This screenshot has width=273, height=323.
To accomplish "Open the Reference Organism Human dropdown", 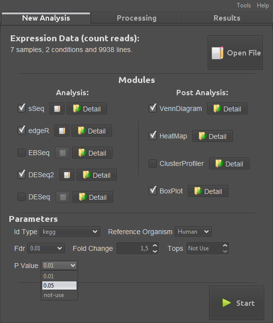I will [x=193, y=232].
